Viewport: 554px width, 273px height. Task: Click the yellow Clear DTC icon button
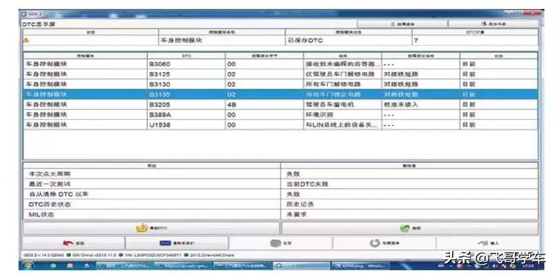(152, 228)
